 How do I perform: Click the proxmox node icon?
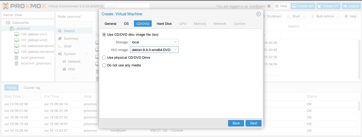(12, 29)
